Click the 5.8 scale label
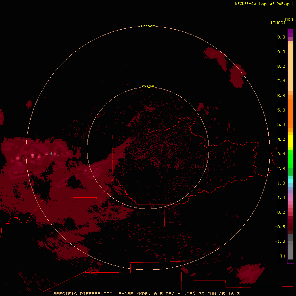This screenshot has width=296, height=296. tap(281, 110)
